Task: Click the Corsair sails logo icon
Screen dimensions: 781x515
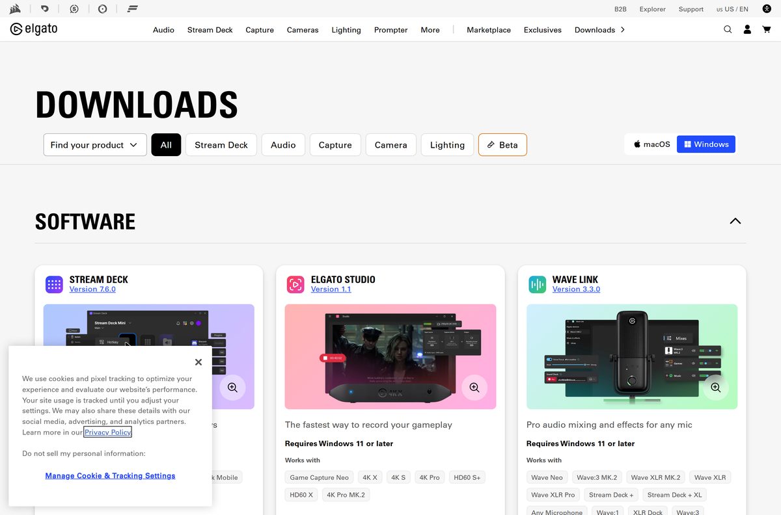Action: click(x=16, y=9)
